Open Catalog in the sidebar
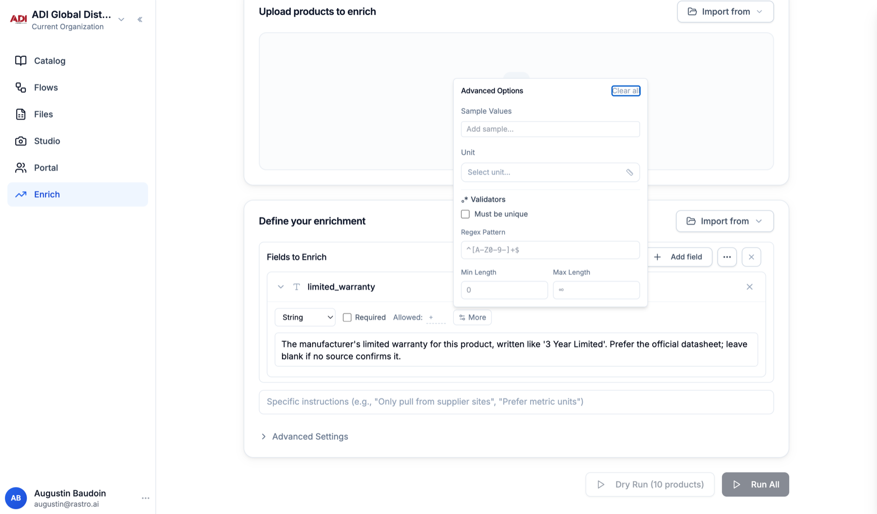877x514 pixels. (x=77, y=61)
